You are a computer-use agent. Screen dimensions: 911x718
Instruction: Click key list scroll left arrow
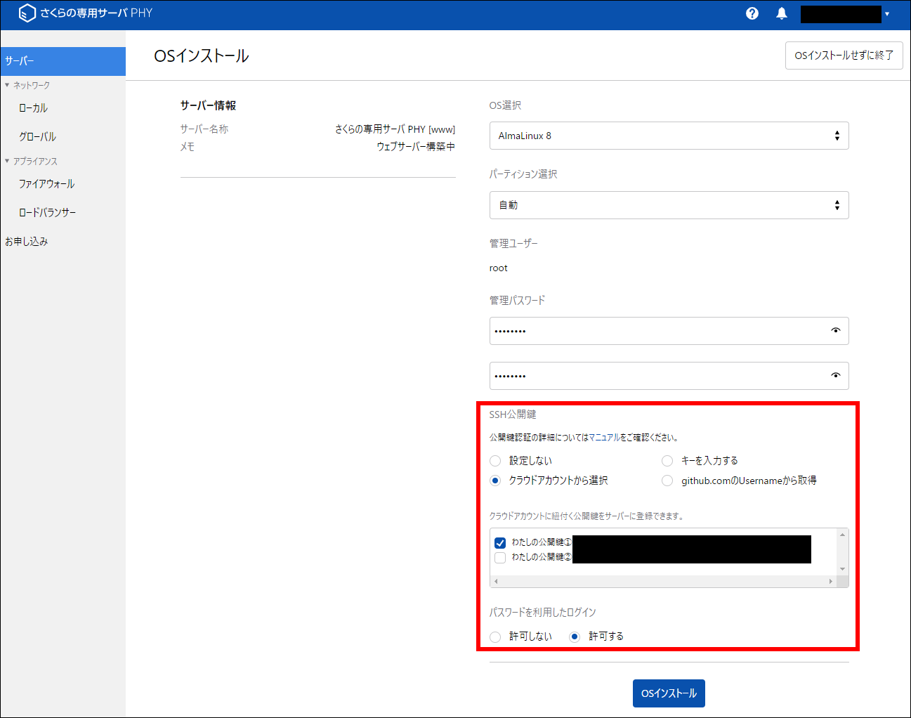click(x=496, y=581)
